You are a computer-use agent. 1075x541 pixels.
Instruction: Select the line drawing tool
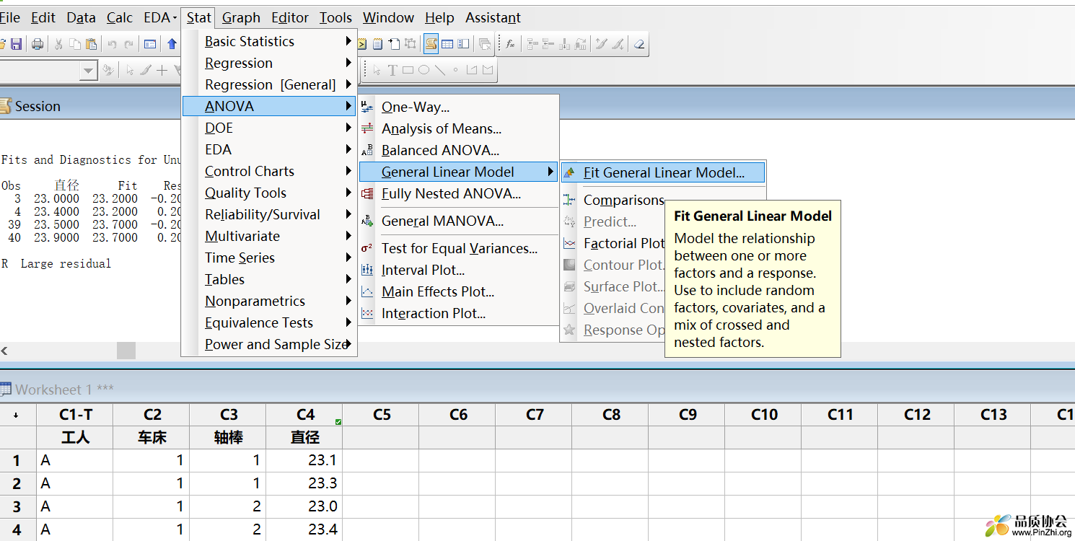click(x=440, y=70)
